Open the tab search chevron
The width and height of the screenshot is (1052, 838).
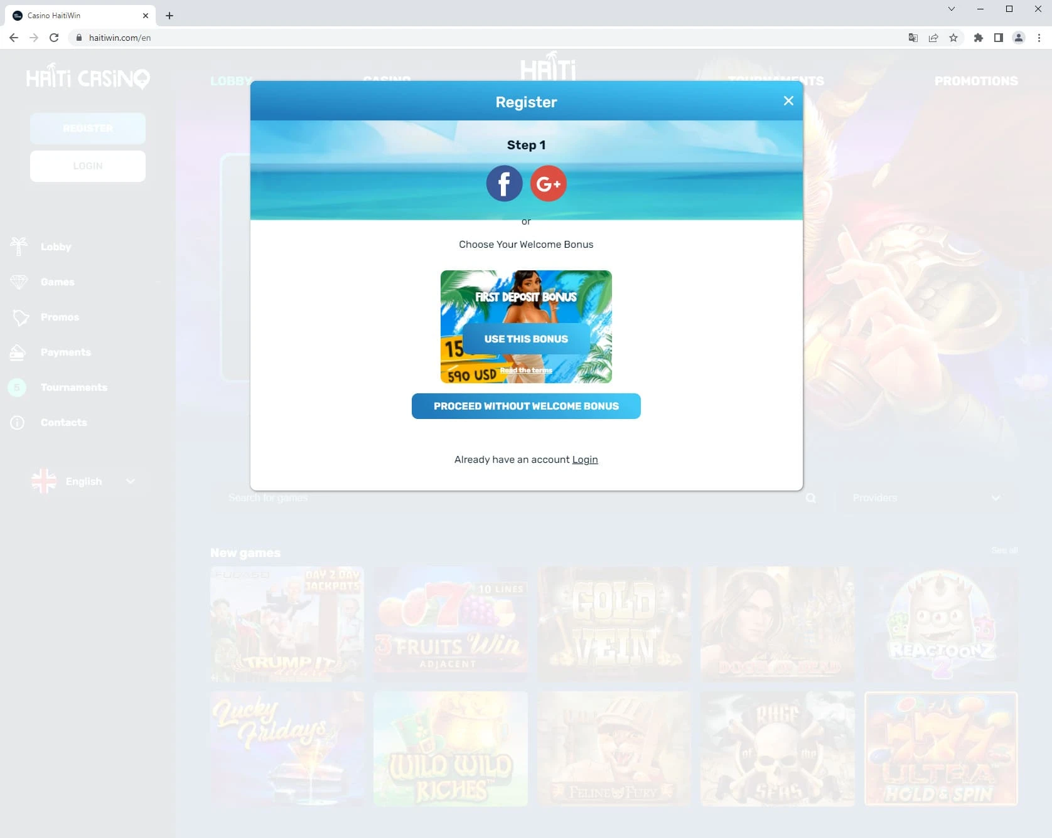[x=952, y=9]
